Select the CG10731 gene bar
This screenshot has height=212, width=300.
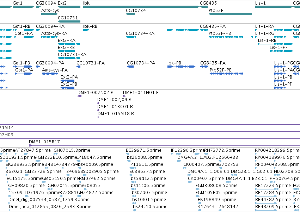69,21
